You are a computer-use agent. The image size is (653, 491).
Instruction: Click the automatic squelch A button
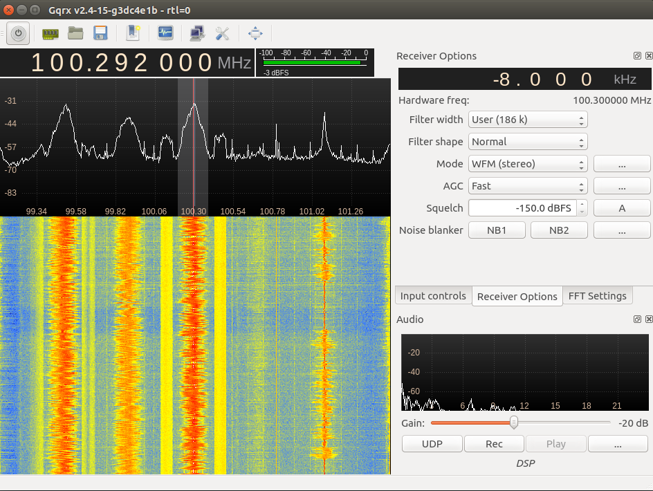[622, 208]
